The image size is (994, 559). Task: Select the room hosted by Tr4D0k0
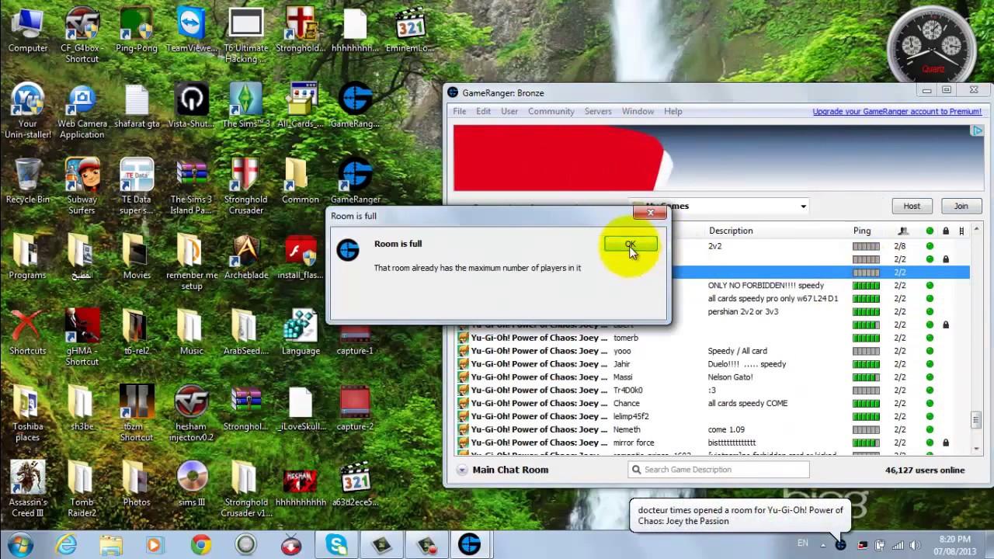pos(711,391)
